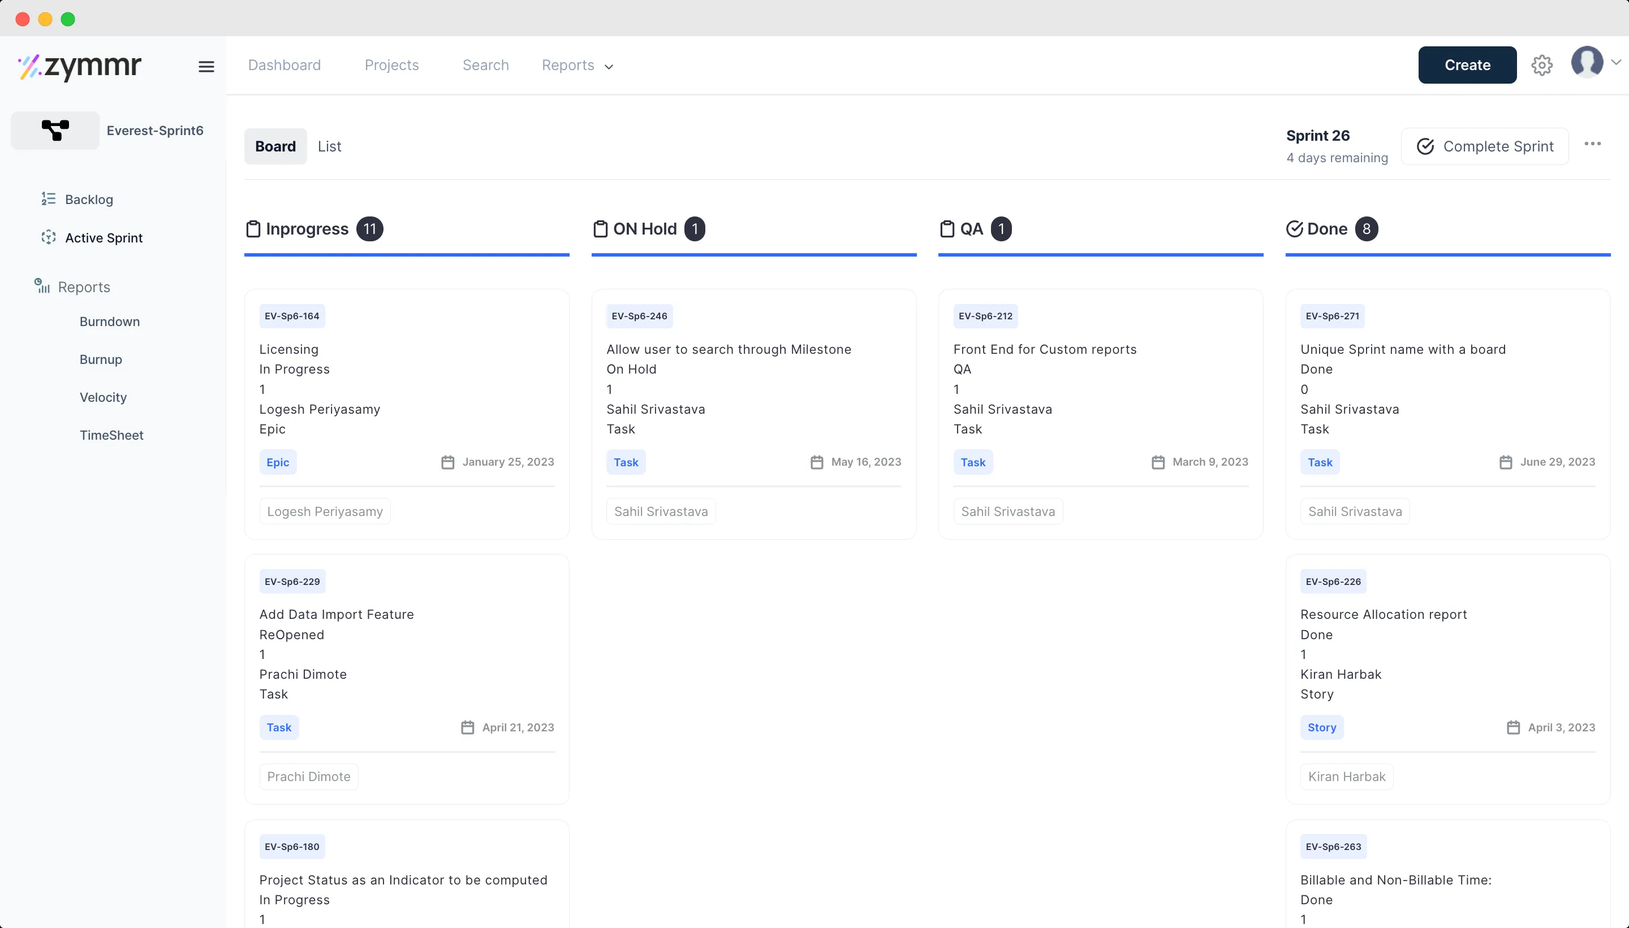Viewport: 1629px width, 928px height.
Task: Click the user profile avatar
Action: [x=1587, y=62]
